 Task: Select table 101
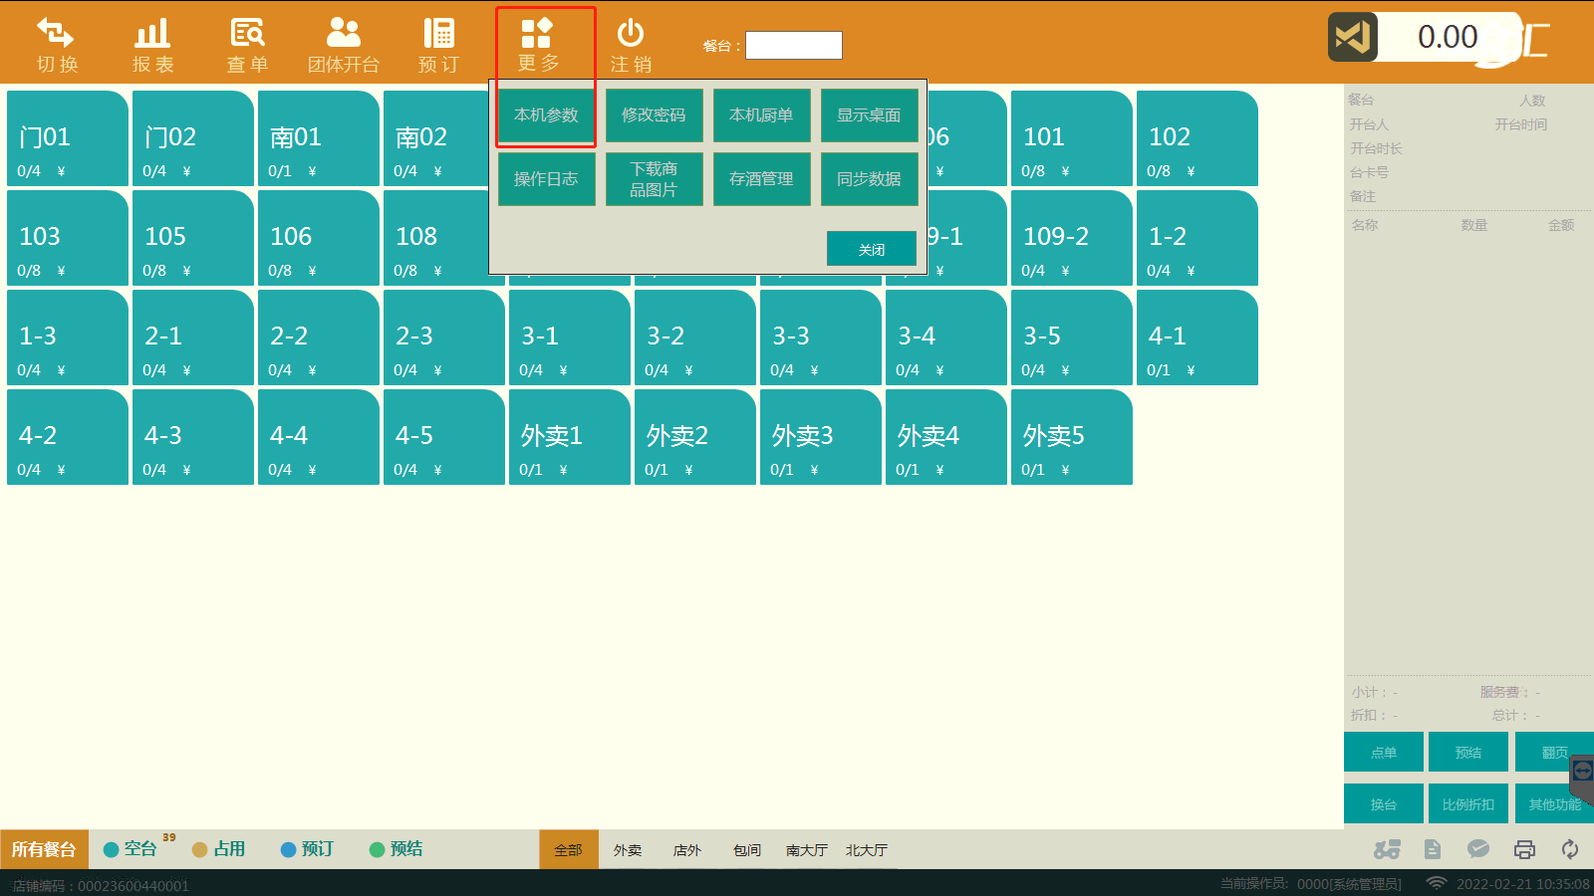1072,138
